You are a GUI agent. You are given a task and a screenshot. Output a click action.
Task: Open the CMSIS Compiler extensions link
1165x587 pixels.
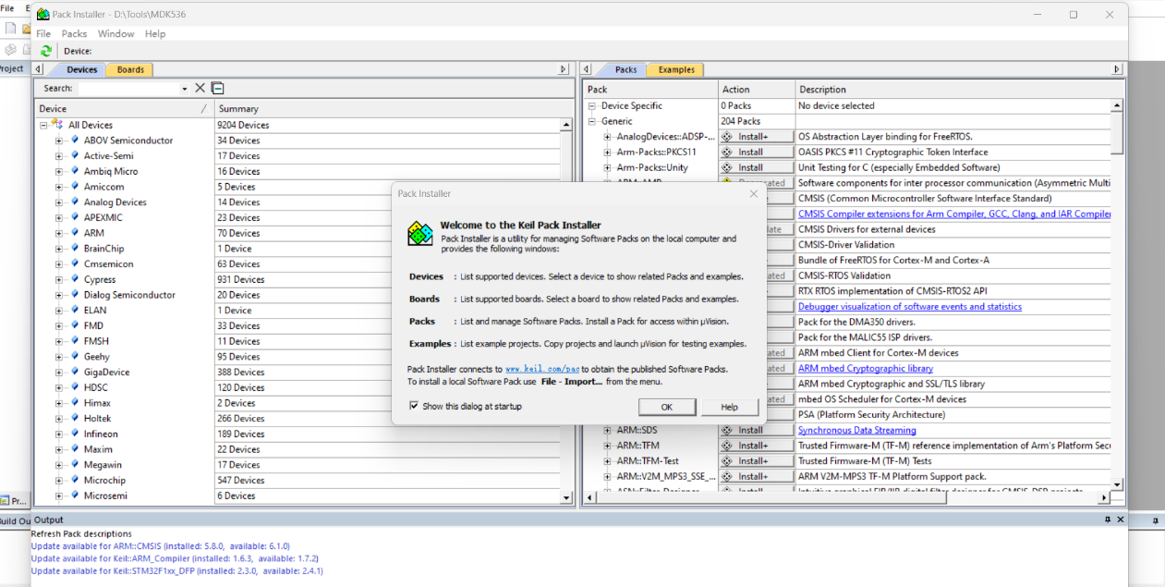954,214
